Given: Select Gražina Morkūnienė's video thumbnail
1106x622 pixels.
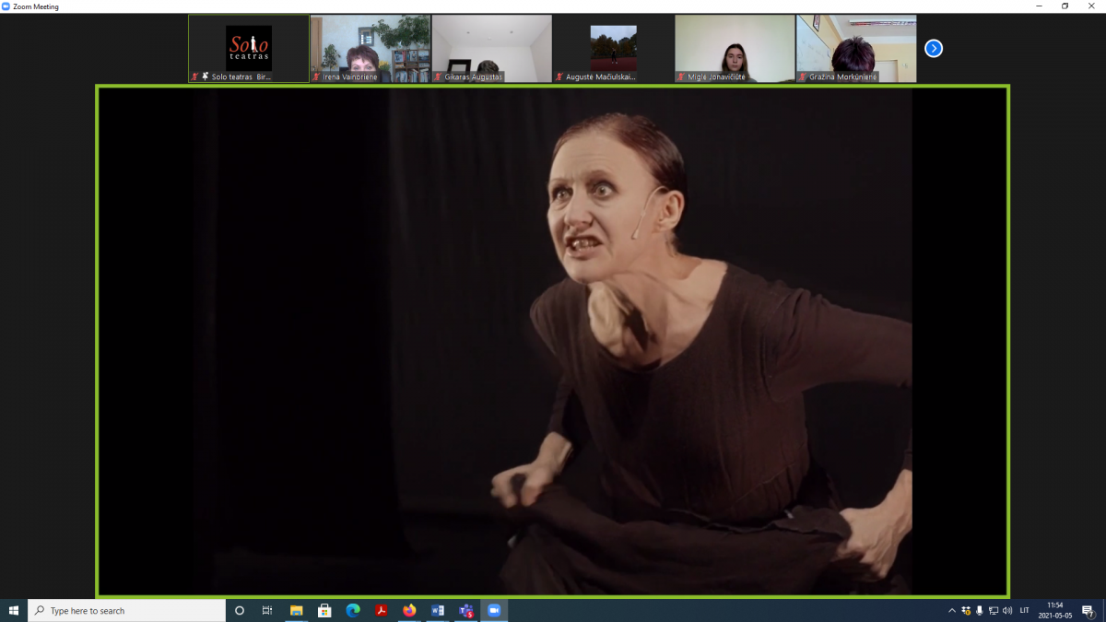Looking at the screenshot, I should (x=856, y=49).
